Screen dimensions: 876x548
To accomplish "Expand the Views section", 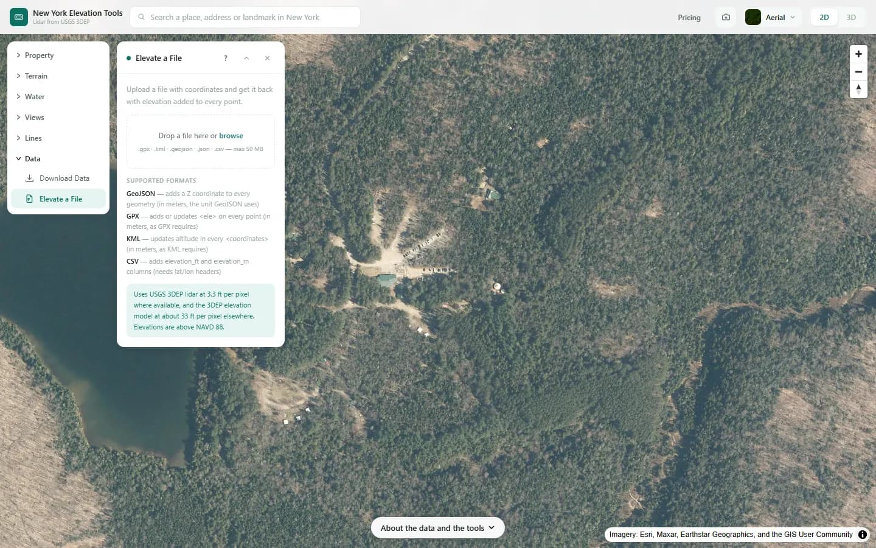I will click(58, 118).
